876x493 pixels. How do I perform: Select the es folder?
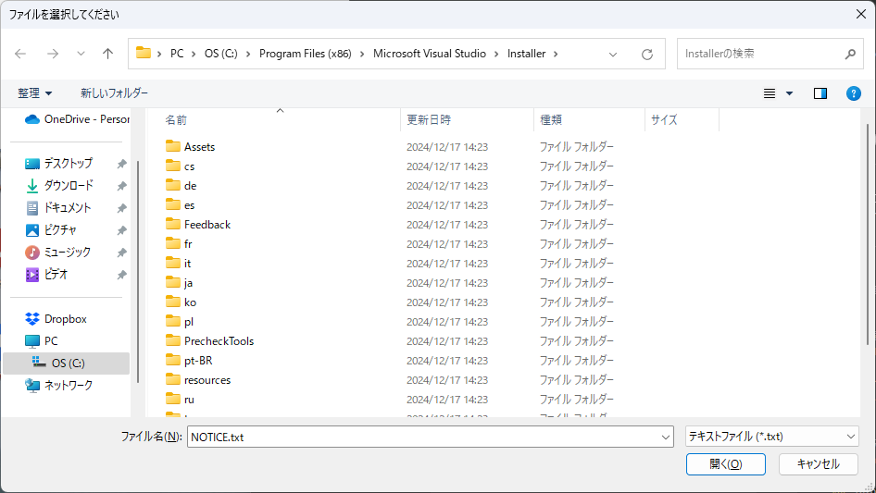190,205
